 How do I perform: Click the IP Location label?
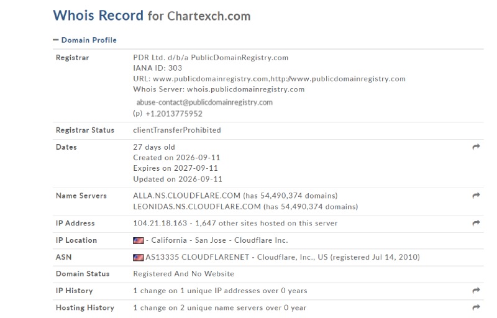coord(76,240)
